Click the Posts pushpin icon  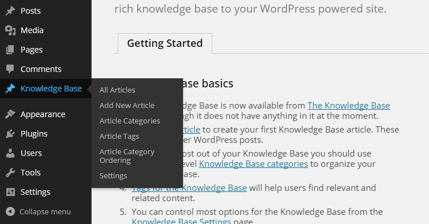(x=10, y=11)
